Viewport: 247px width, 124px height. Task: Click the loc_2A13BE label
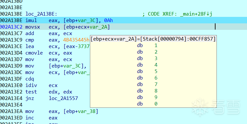coord(41,14)
